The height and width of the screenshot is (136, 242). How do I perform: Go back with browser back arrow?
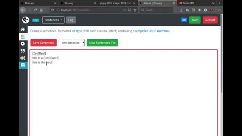click(23, 10)
